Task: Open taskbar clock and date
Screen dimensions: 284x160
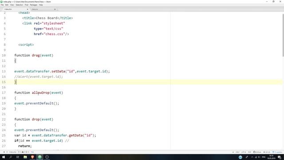Action: click(271, 157)
